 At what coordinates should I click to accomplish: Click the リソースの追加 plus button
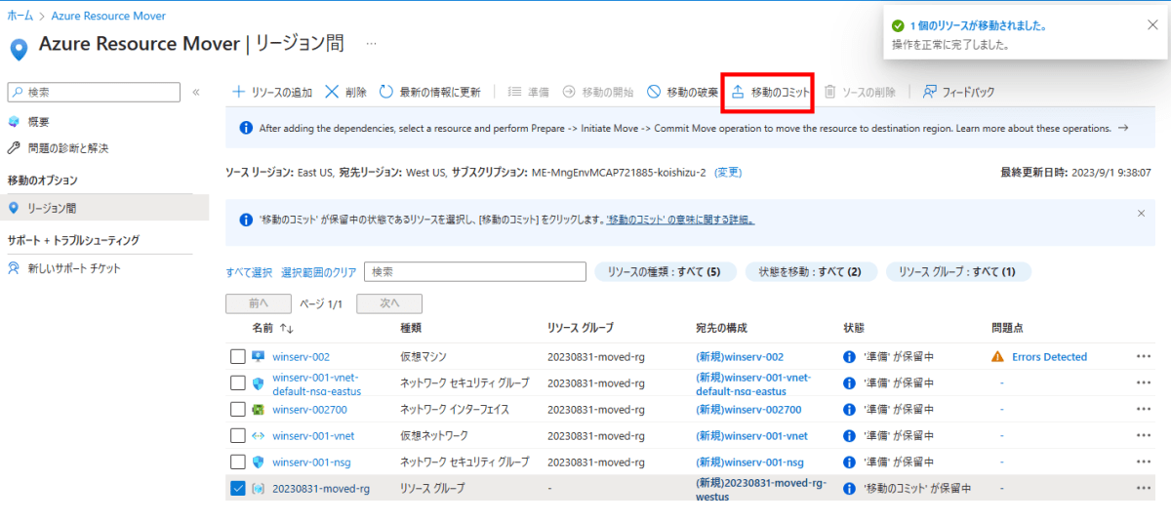click(272, 92)
